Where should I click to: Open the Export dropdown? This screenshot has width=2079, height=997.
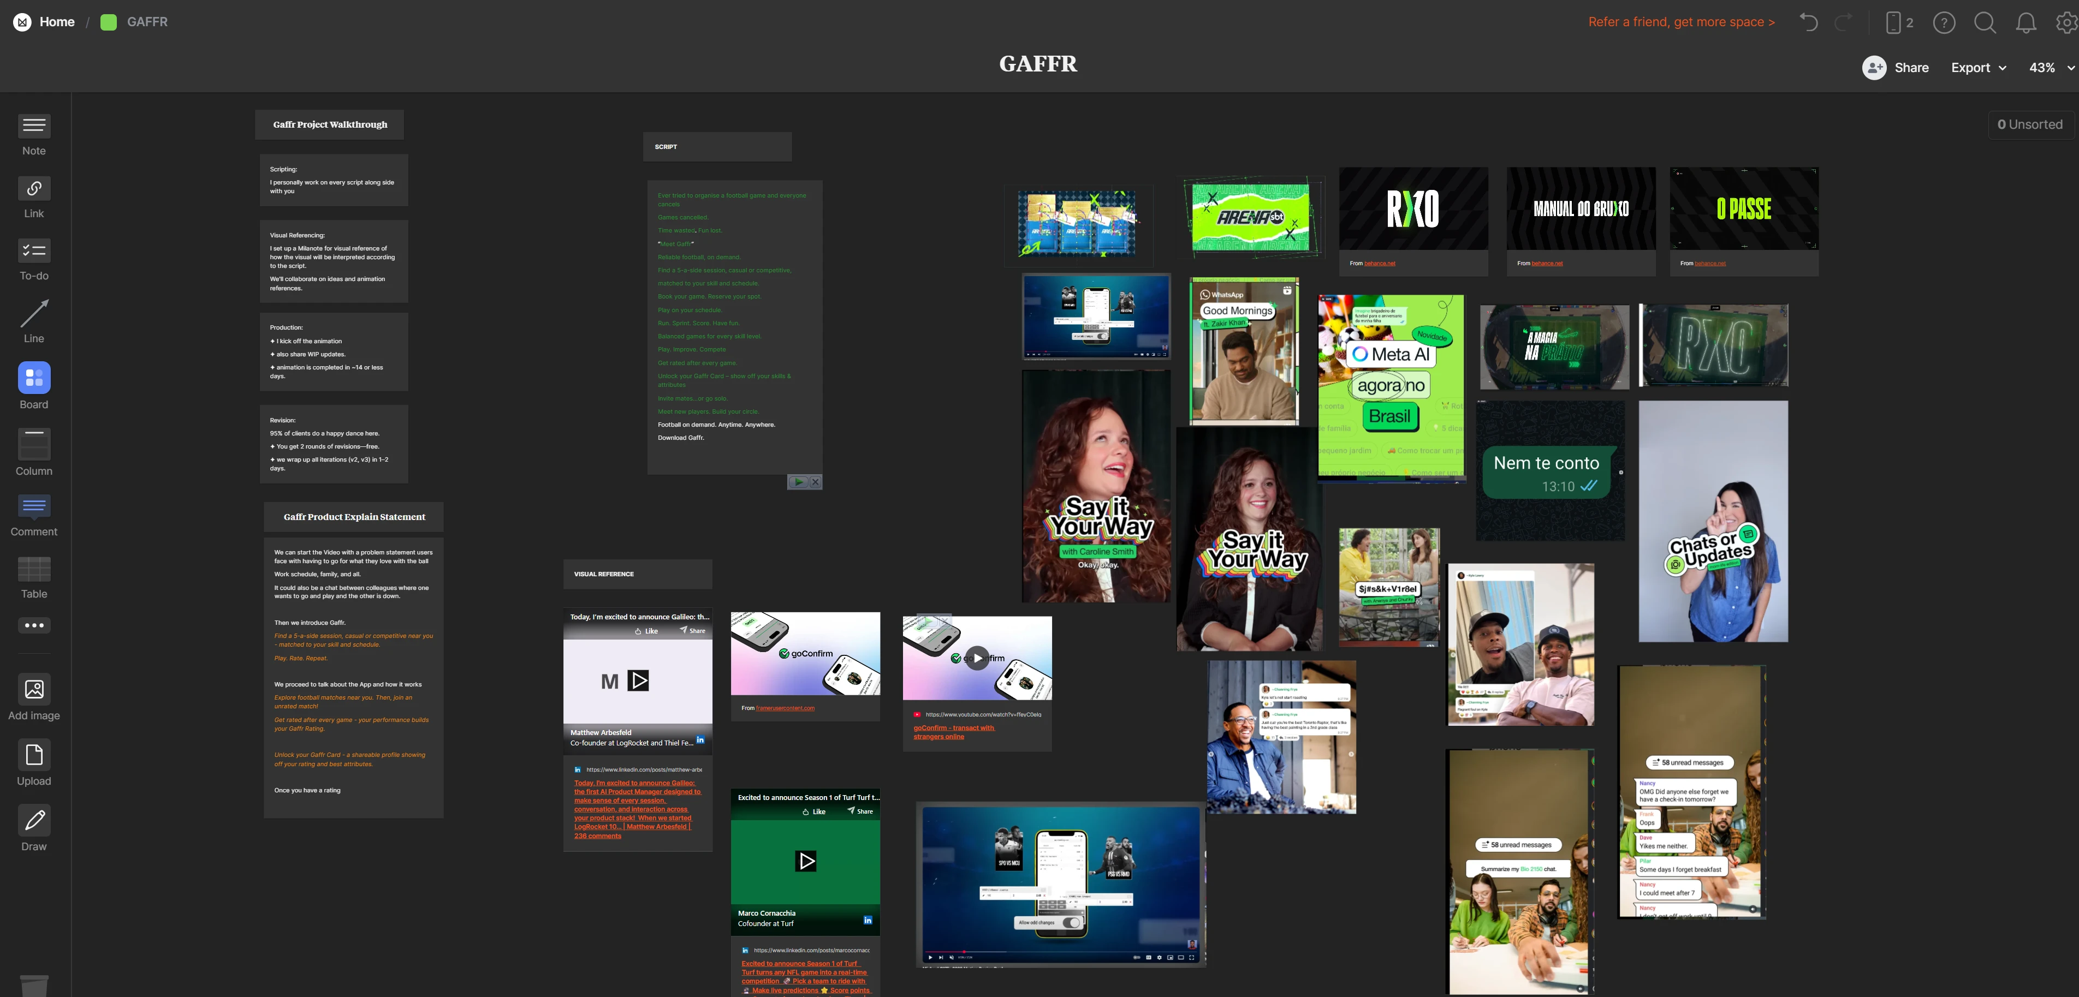point(1978,68)
